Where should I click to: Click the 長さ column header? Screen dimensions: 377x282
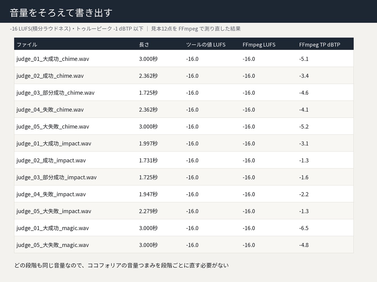tap(144, 44)
